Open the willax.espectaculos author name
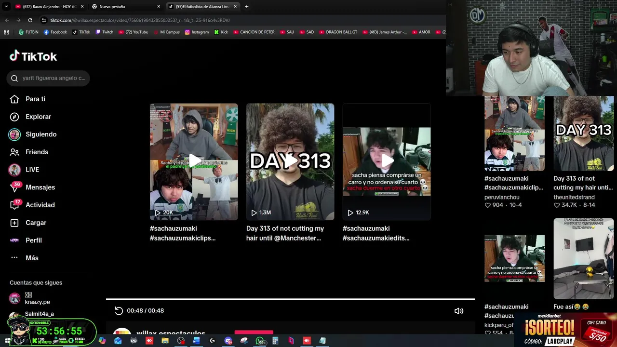Screen dimensions: 617x347 click(171, 334)
